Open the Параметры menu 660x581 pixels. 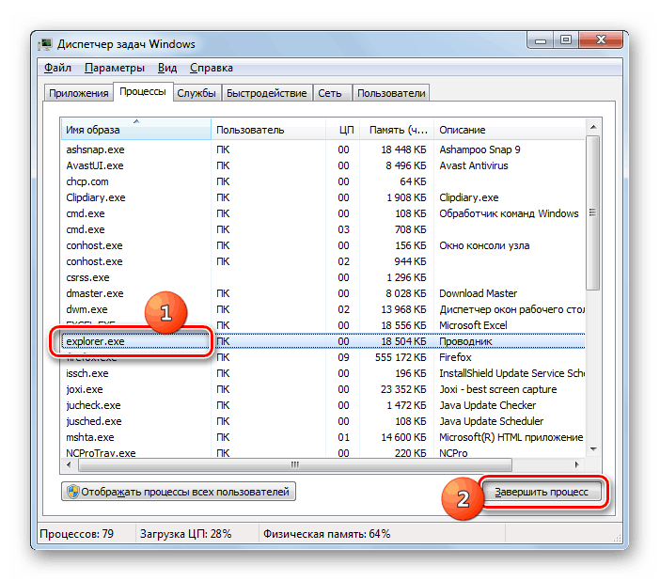click(x=115, y=68)
